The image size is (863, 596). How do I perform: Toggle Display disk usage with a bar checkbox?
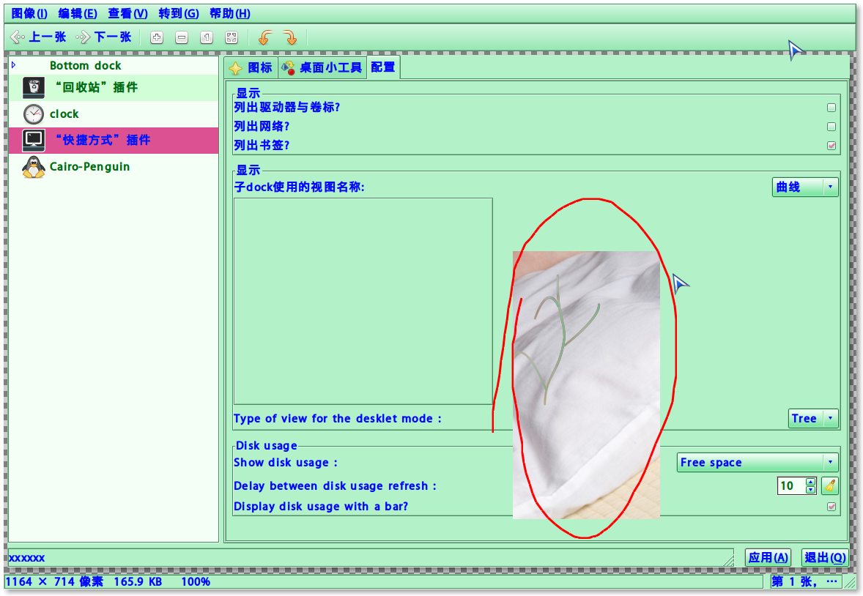[x=831, y=506]
